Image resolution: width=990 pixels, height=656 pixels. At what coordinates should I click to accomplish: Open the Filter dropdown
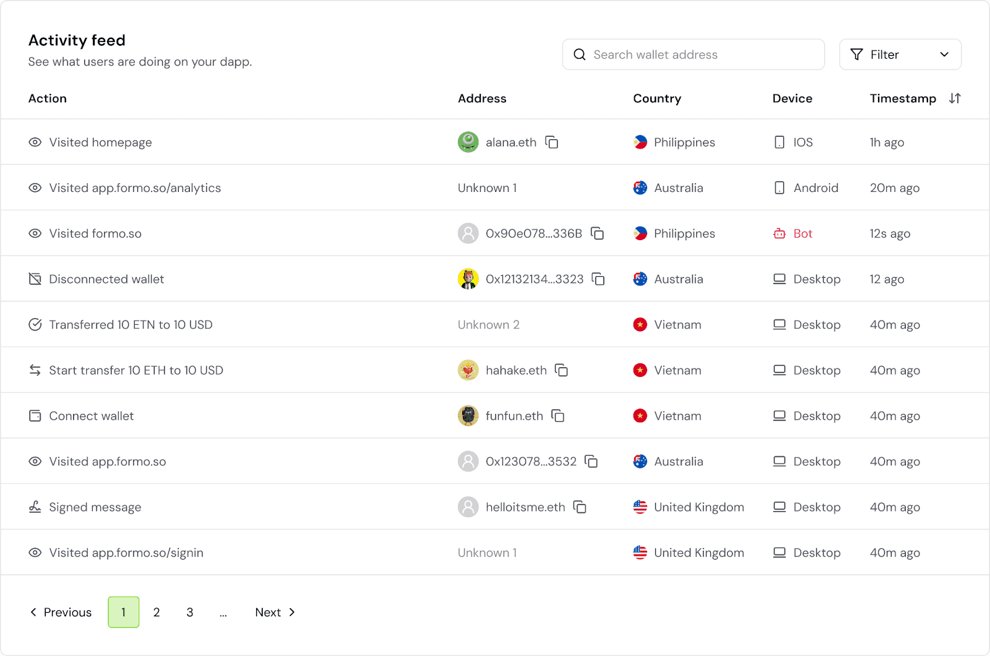point(900,54)
